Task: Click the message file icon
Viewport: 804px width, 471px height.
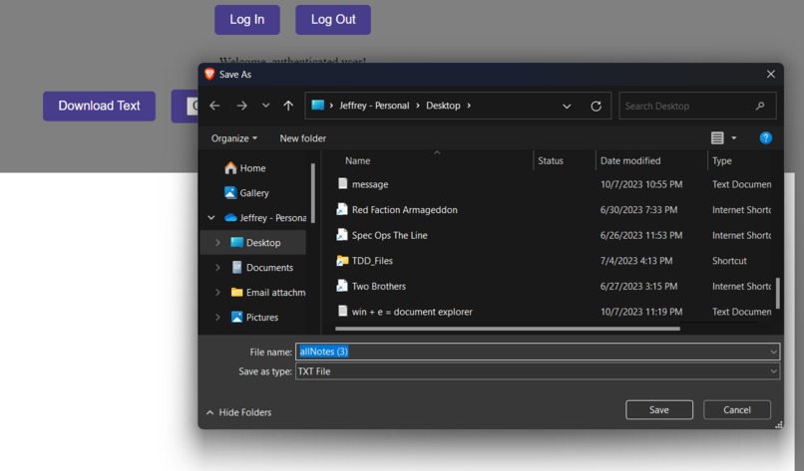Action: (342, 183)
